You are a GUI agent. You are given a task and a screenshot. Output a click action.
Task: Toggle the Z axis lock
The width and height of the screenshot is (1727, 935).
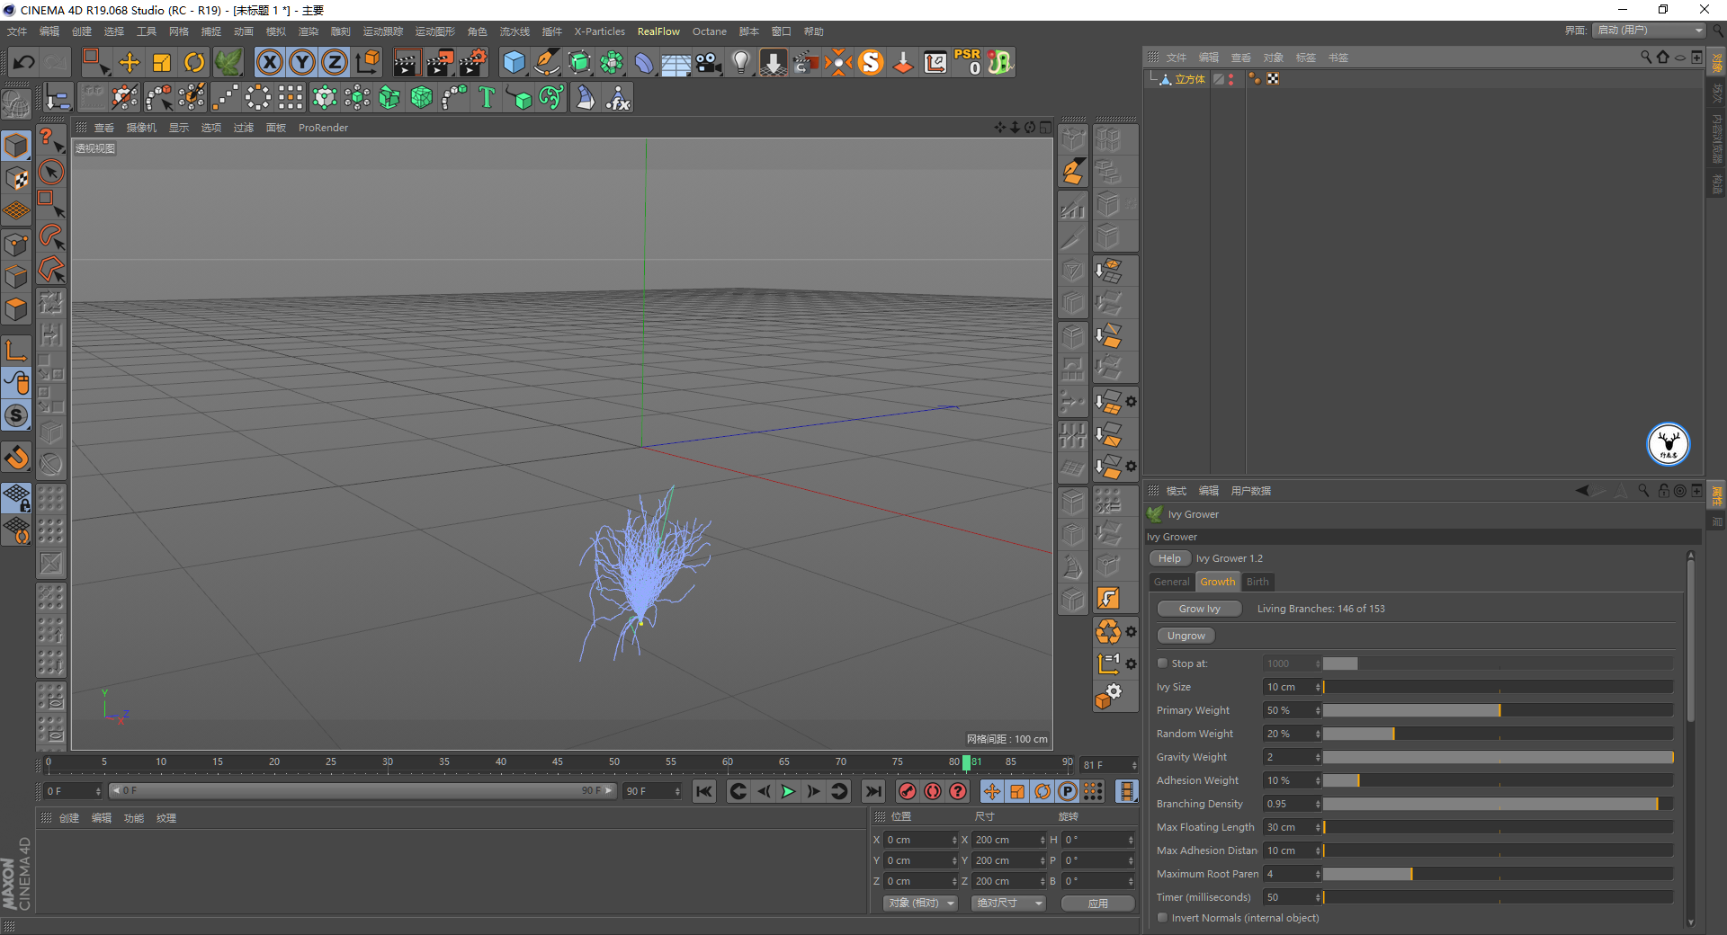[x=335, y=62]
